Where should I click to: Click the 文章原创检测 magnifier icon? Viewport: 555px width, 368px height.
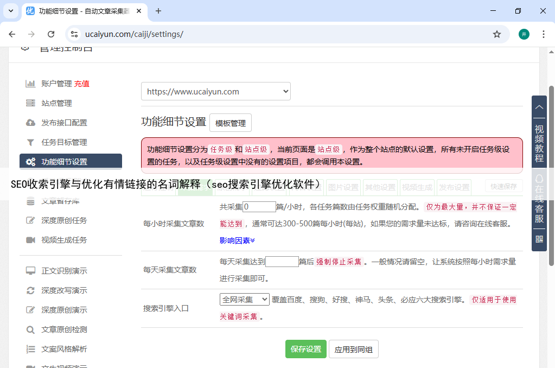pos(30,329)
